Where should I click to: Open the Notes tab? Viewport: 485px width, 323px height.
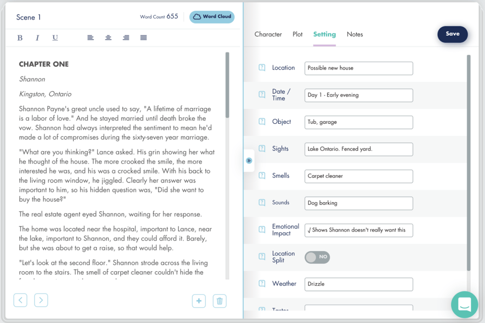[x=355, y=34]
